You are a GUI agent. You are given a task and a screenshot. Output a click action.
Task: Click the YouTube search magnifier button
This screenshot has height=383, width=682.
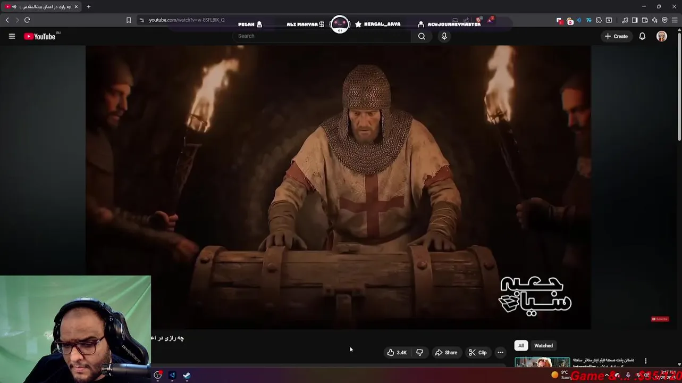click(422, 36)
